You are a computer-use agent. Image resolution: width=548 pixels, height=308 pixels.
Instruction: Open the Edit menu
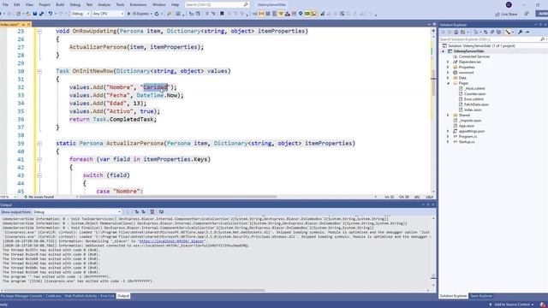click(x=17, y=4)
